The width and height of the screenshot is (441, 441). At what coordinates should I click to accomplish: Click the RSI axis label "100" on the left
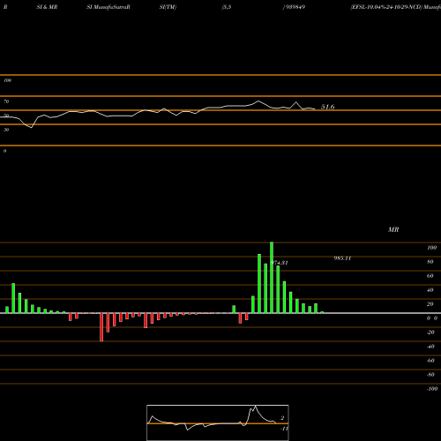click(x=7, y=80)
